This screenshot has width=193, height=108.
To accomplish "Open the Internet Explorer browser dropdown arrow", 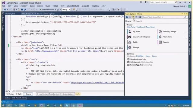I will coord(55,10).
